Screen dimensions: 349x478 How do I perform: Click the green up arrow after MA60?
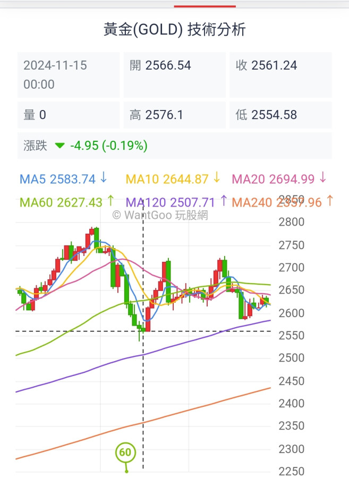coord(110,201)
